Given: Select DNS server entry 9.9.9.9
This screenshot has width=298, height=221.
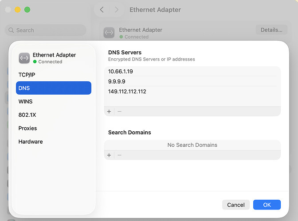Looking at the screenshot, I should tap(191, 81).
